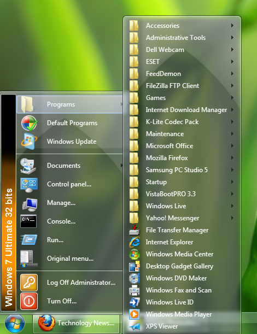Switch to Technology News taskbar window
The height and width of the screenshot is (334, 257).
[77, 324]
